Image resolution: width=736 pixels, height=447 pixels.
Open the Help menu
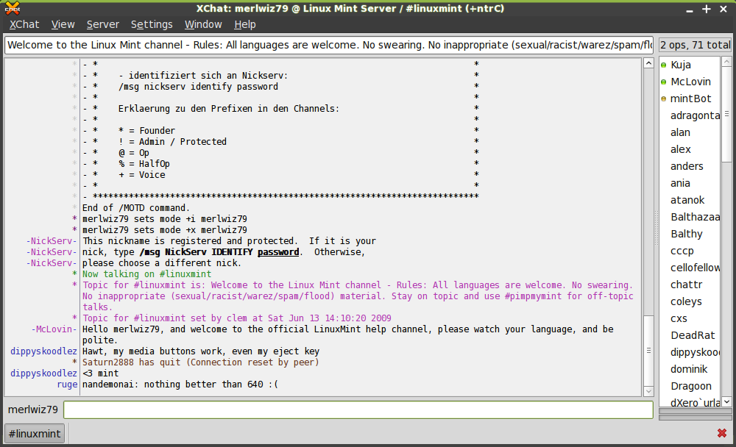pyautogui.click(x=245, y=24)
